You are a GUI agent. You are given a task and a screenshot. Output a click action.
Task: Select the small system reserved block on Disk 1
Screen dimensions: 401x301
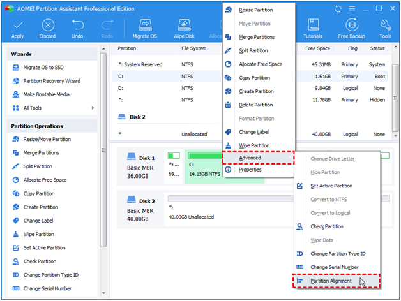[174, 166]
